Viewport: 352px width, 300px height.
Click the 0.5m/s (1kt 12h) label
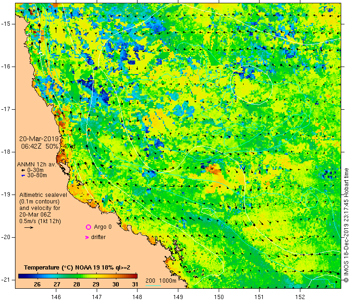click(x=40, y=221)
